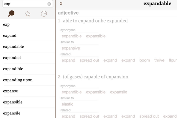
Task: Open the clock history tab
Action: click(x=44, y=14)
